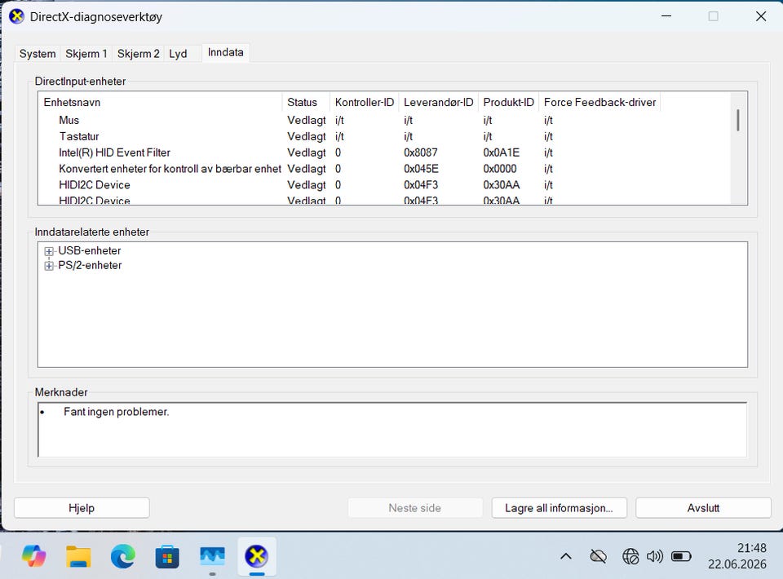Click vendor ID 0x045E cell
Viewport: 783px width, 579px height.
click(421, 169)
